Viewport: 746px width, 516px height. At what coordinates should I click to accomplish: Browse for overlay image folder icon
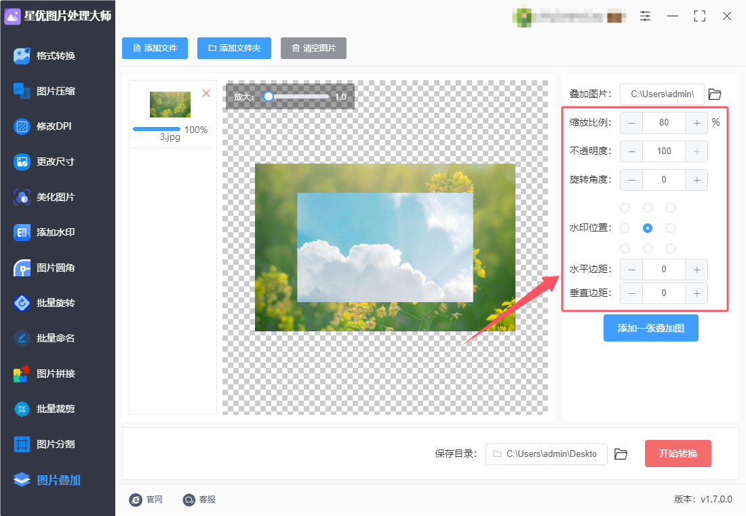click(x=715, y=94)
